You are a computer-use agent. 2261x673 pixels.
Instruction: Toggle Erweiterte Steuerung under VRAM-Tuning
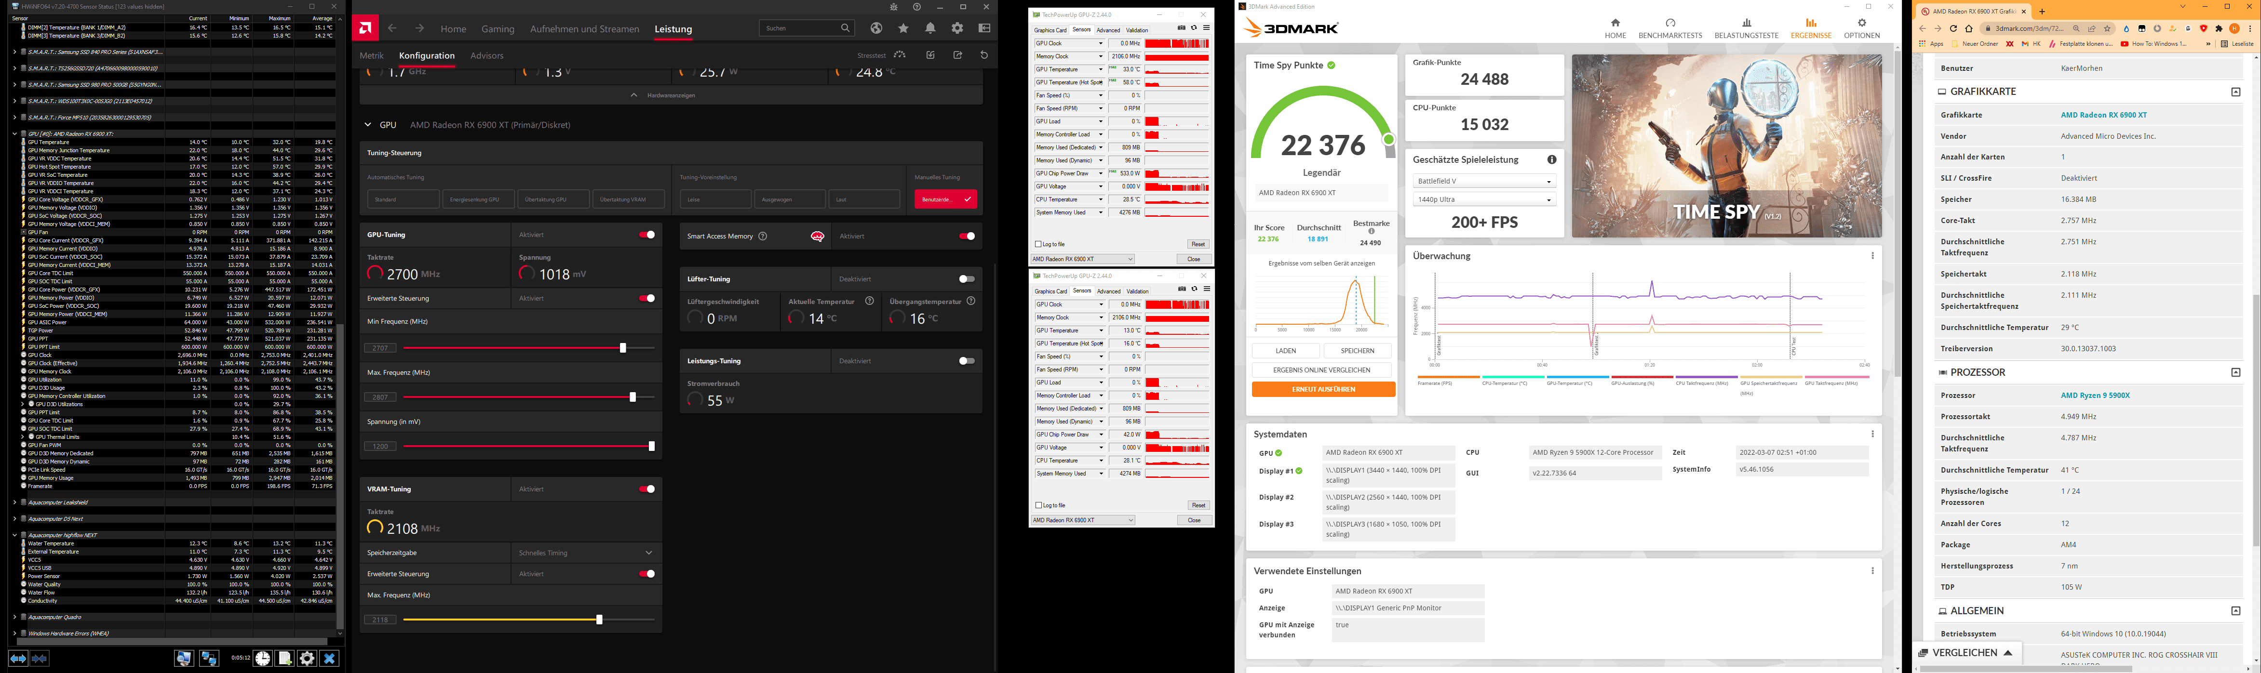coord(647,574)
